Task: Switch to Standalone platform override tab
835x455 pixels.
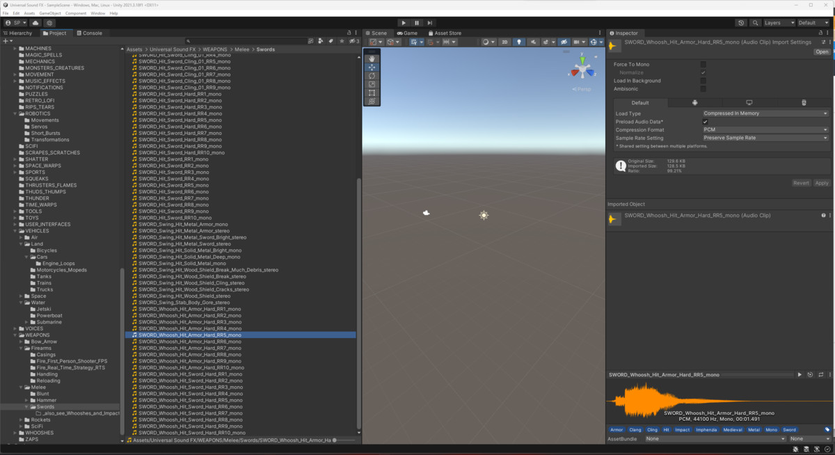Action: (x=749, y=103)
